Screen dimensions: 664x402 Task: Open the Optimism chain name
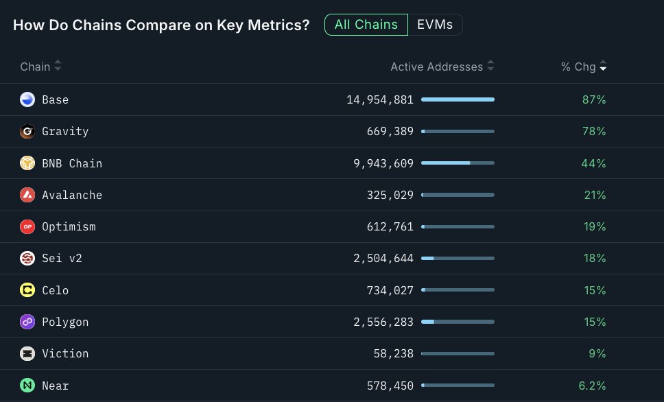[69, 226]
